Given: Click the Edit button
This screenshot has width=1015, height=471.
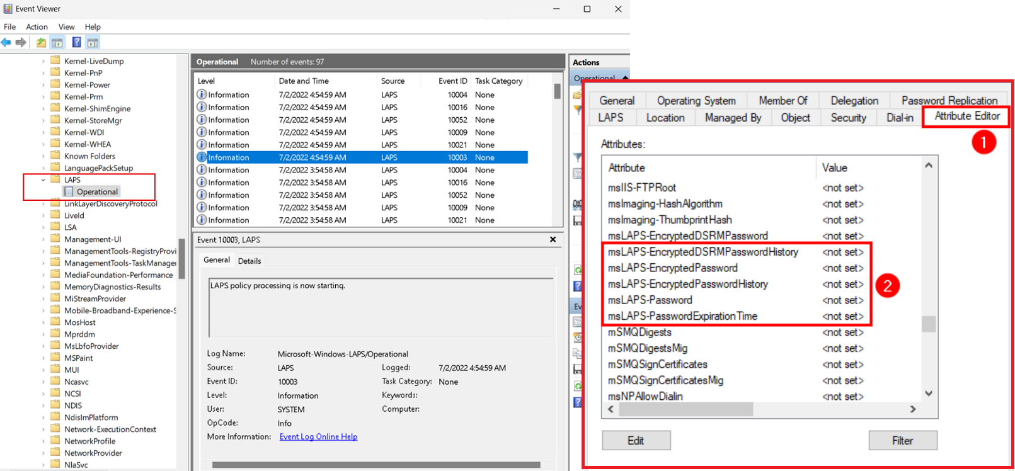Looking at the screenshot, I should pos(636,440).
